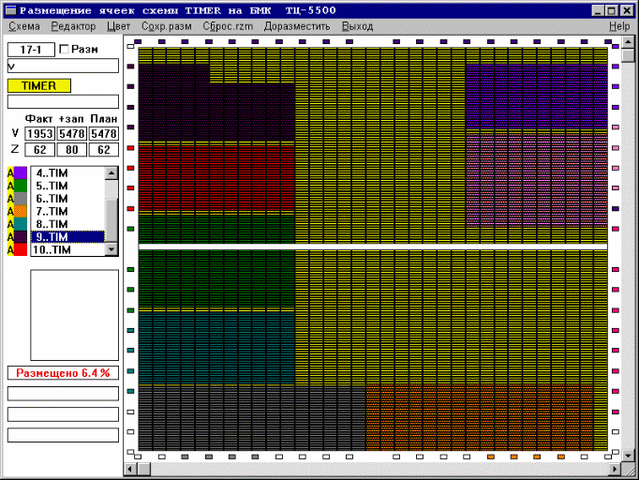Click the yellow TIMER button
This screenshot has height=480, width=639.
[39, 85]
